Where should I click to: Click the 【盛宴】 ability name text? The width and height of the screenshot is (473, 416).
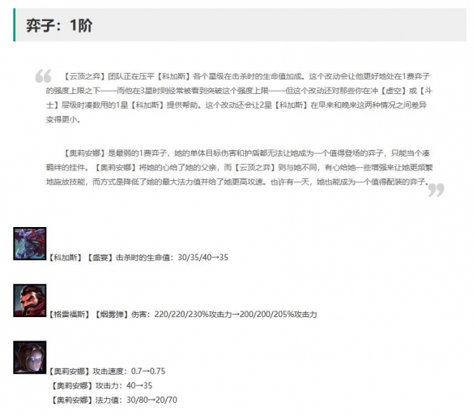pos(100,257)
